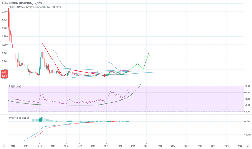
Task: Click the 0.750 price axis label
Action: (x=5, y=53)
